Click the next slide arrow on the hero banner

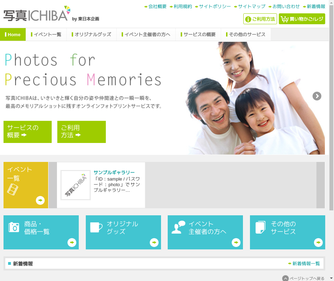317,96
